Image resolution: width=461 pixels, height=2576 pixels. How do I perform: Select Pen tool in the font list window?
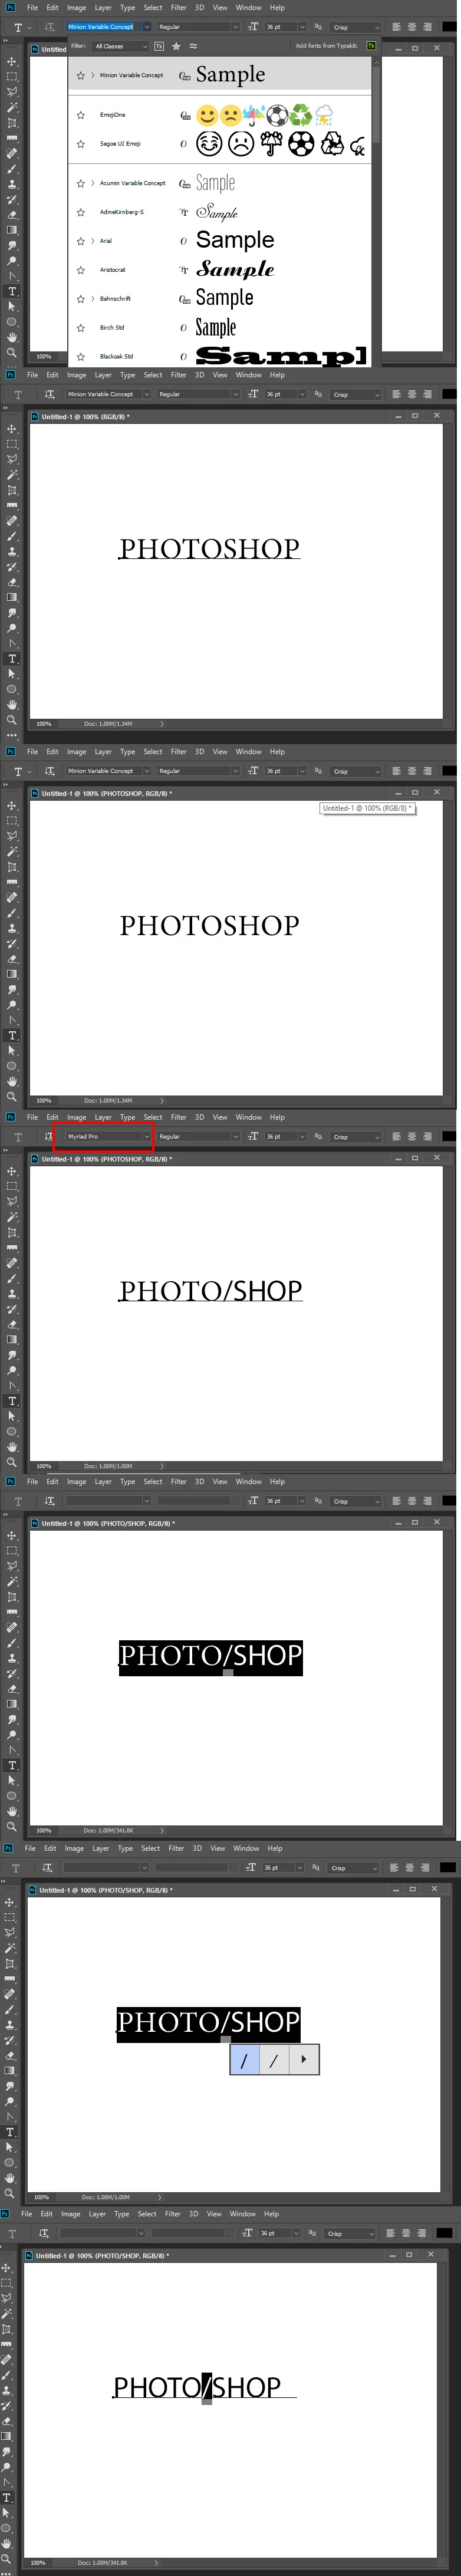pyautogui.click(x=12, y=276)
